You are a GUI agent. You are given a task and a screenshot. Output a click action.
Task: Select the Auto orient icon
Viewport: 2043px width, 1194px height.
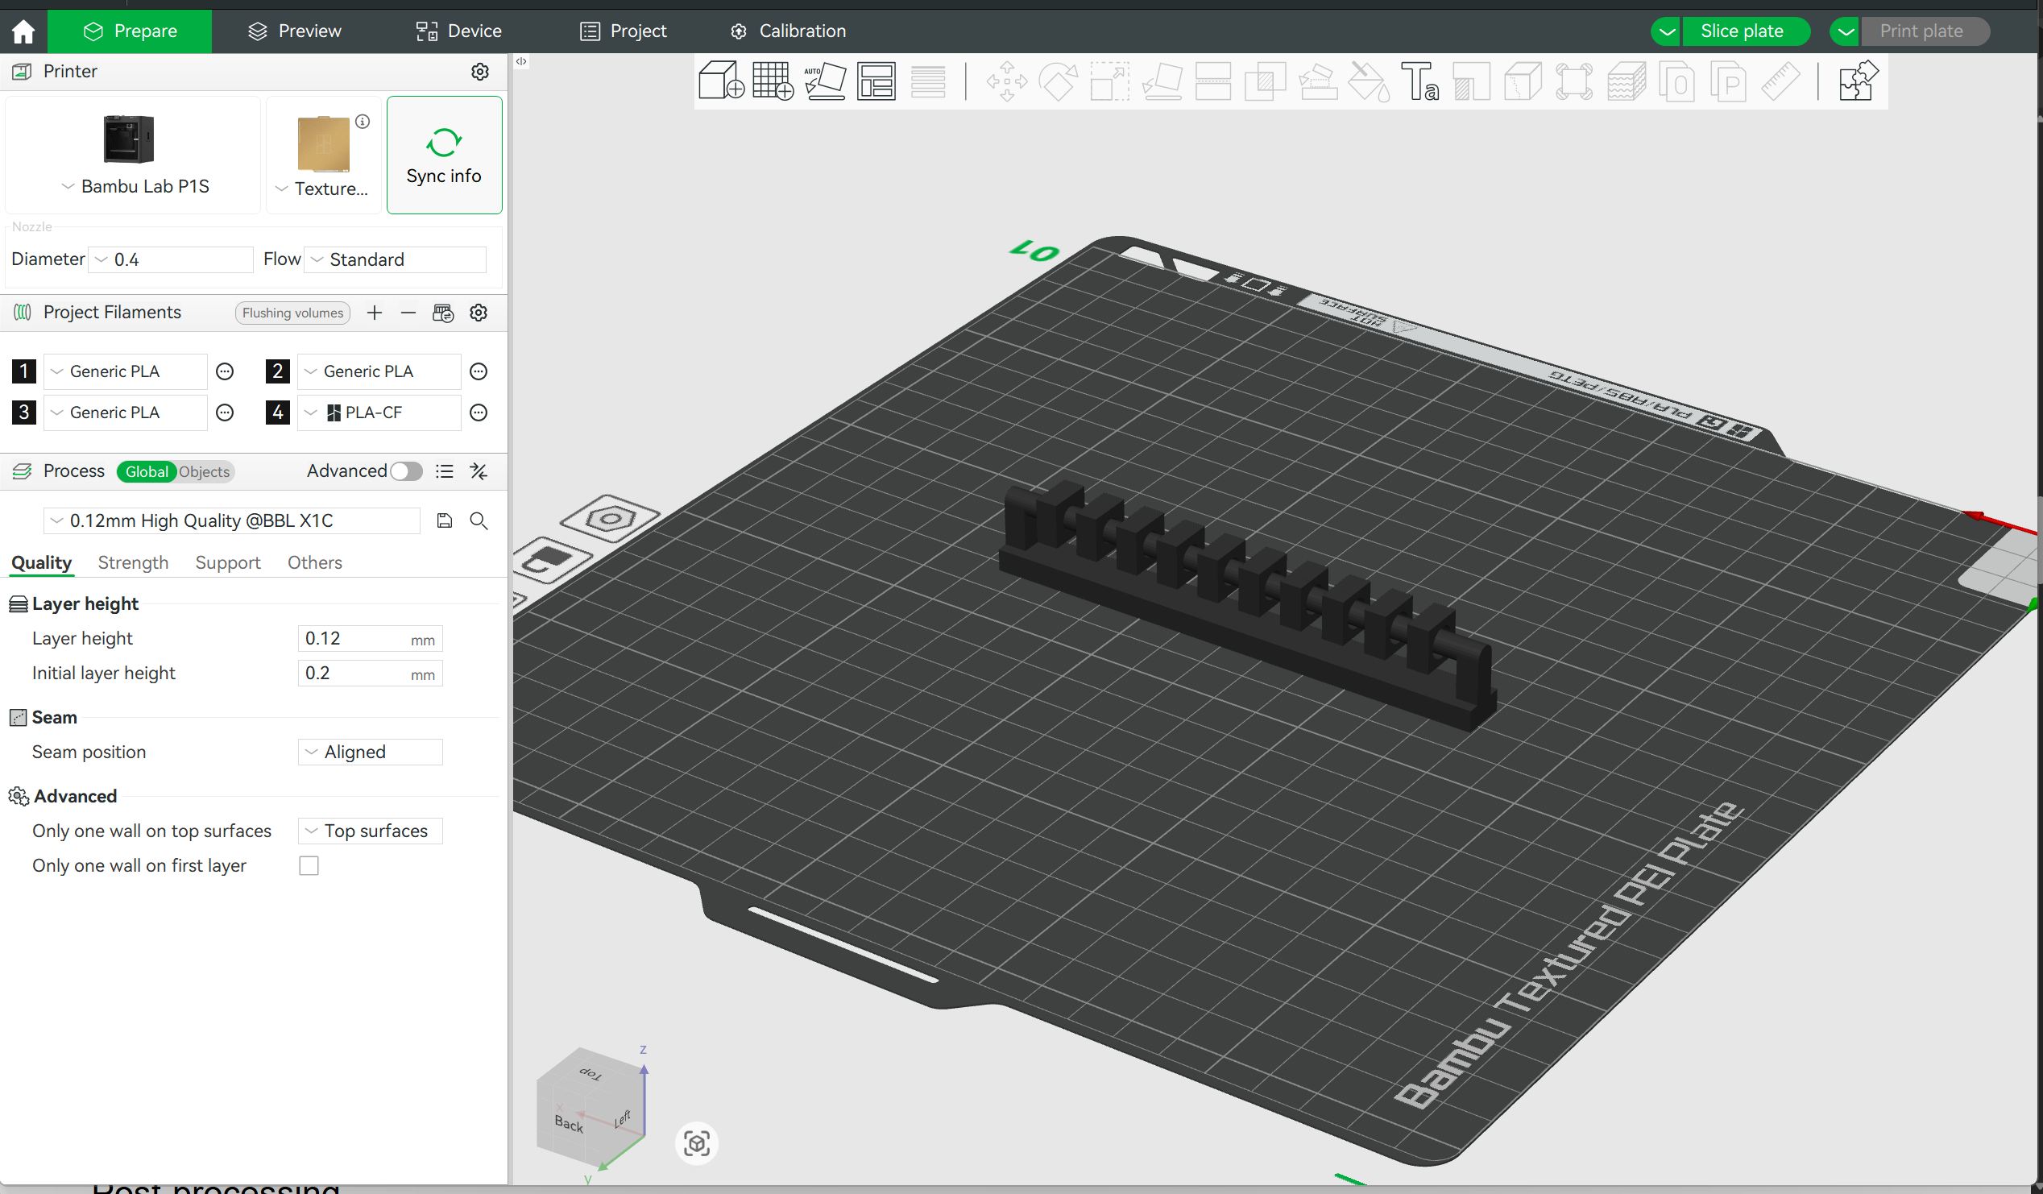click(x=825, y=81)
